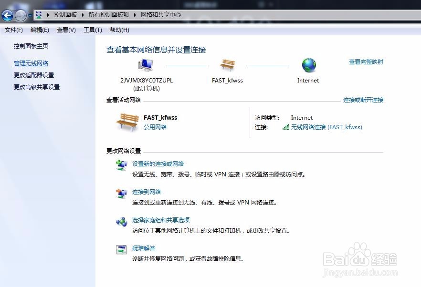This screenshot has width=421, height=287.
Task: Click Internet label under globe
Action: (308, 81)
